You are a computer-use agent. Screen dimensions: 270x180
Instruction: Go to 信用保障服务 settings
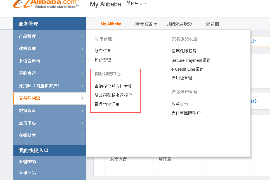(x=184, y=51)
